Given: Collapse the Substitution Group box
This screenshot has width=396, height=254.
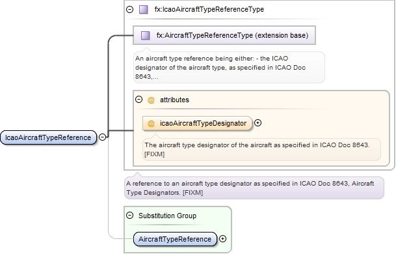Looking at the screenshot, I should click(129, 216).
